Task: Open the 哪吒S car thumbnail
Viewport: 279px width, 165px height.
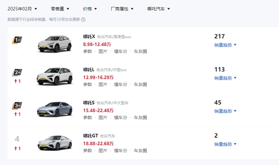Action: [55, 109]
